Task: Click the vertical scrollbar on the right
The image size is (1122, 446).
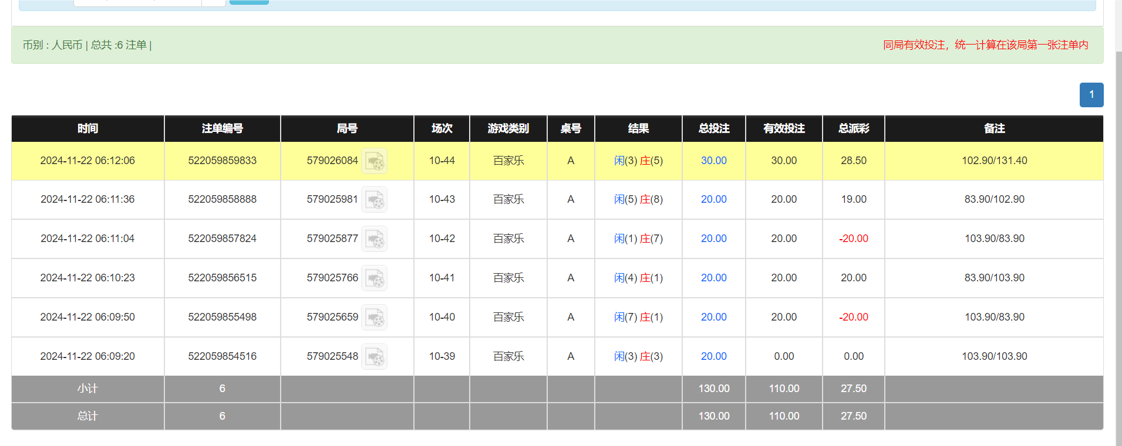Action: coord(1118,234)
